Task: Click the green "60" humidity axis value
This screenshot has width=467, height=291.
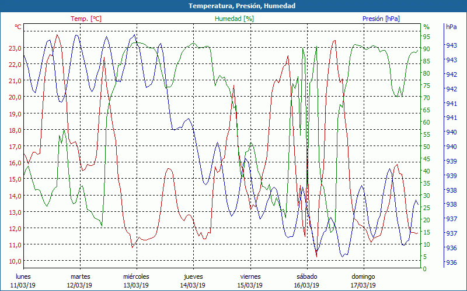Action: 427,122
